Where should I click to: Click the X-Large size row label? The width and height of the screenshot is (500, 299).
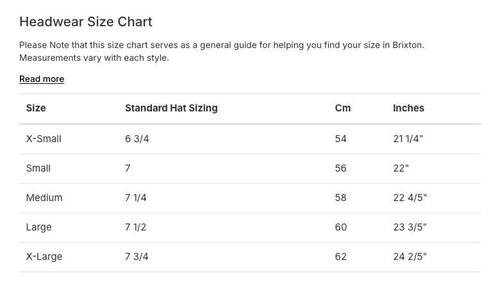[44, 257]
